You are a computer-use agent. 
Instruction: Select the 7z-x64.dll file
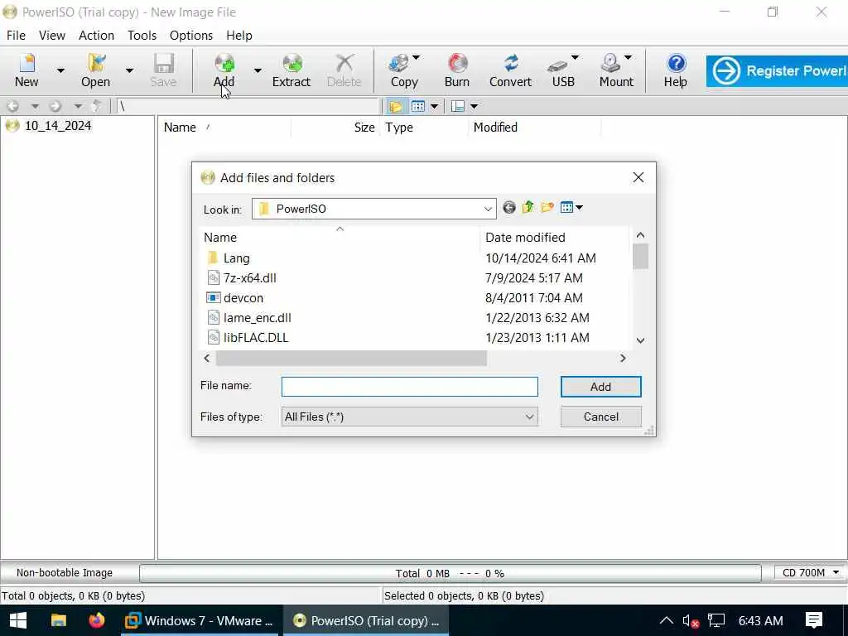click(249, 278)
